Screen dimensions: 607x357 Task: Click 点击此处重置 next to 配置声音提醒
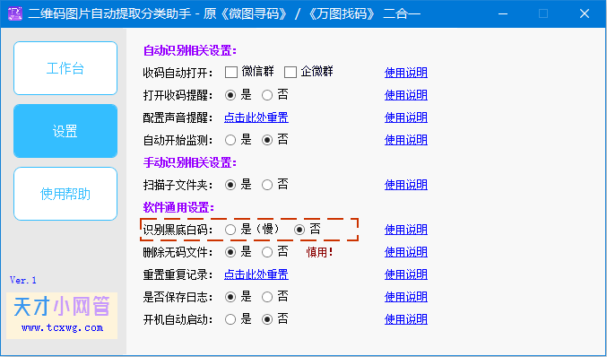(256, 118)
